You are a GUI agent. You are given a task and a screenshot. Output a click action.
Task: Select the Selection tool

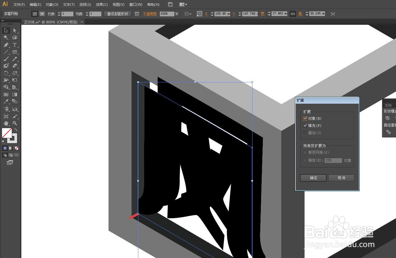pyautogui.click(x=6, y=31)
